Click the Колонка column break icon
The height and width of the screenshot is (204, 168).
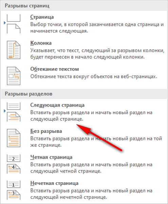[14, 50]
